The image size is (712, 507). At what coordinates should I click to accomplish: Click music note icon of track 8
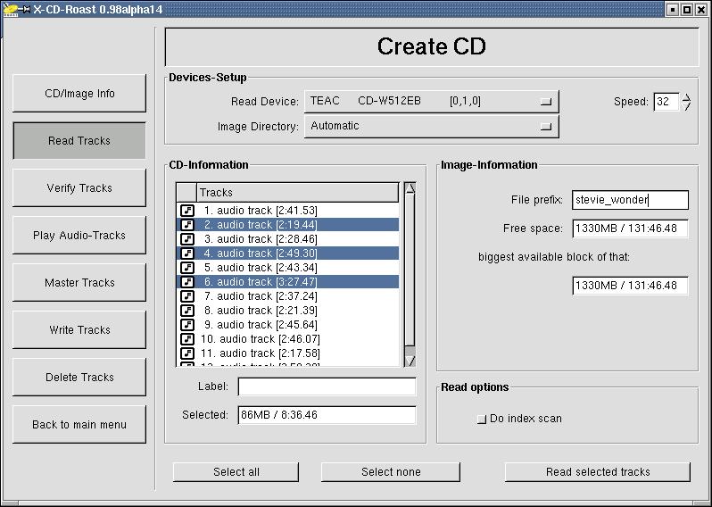(187, 311)
